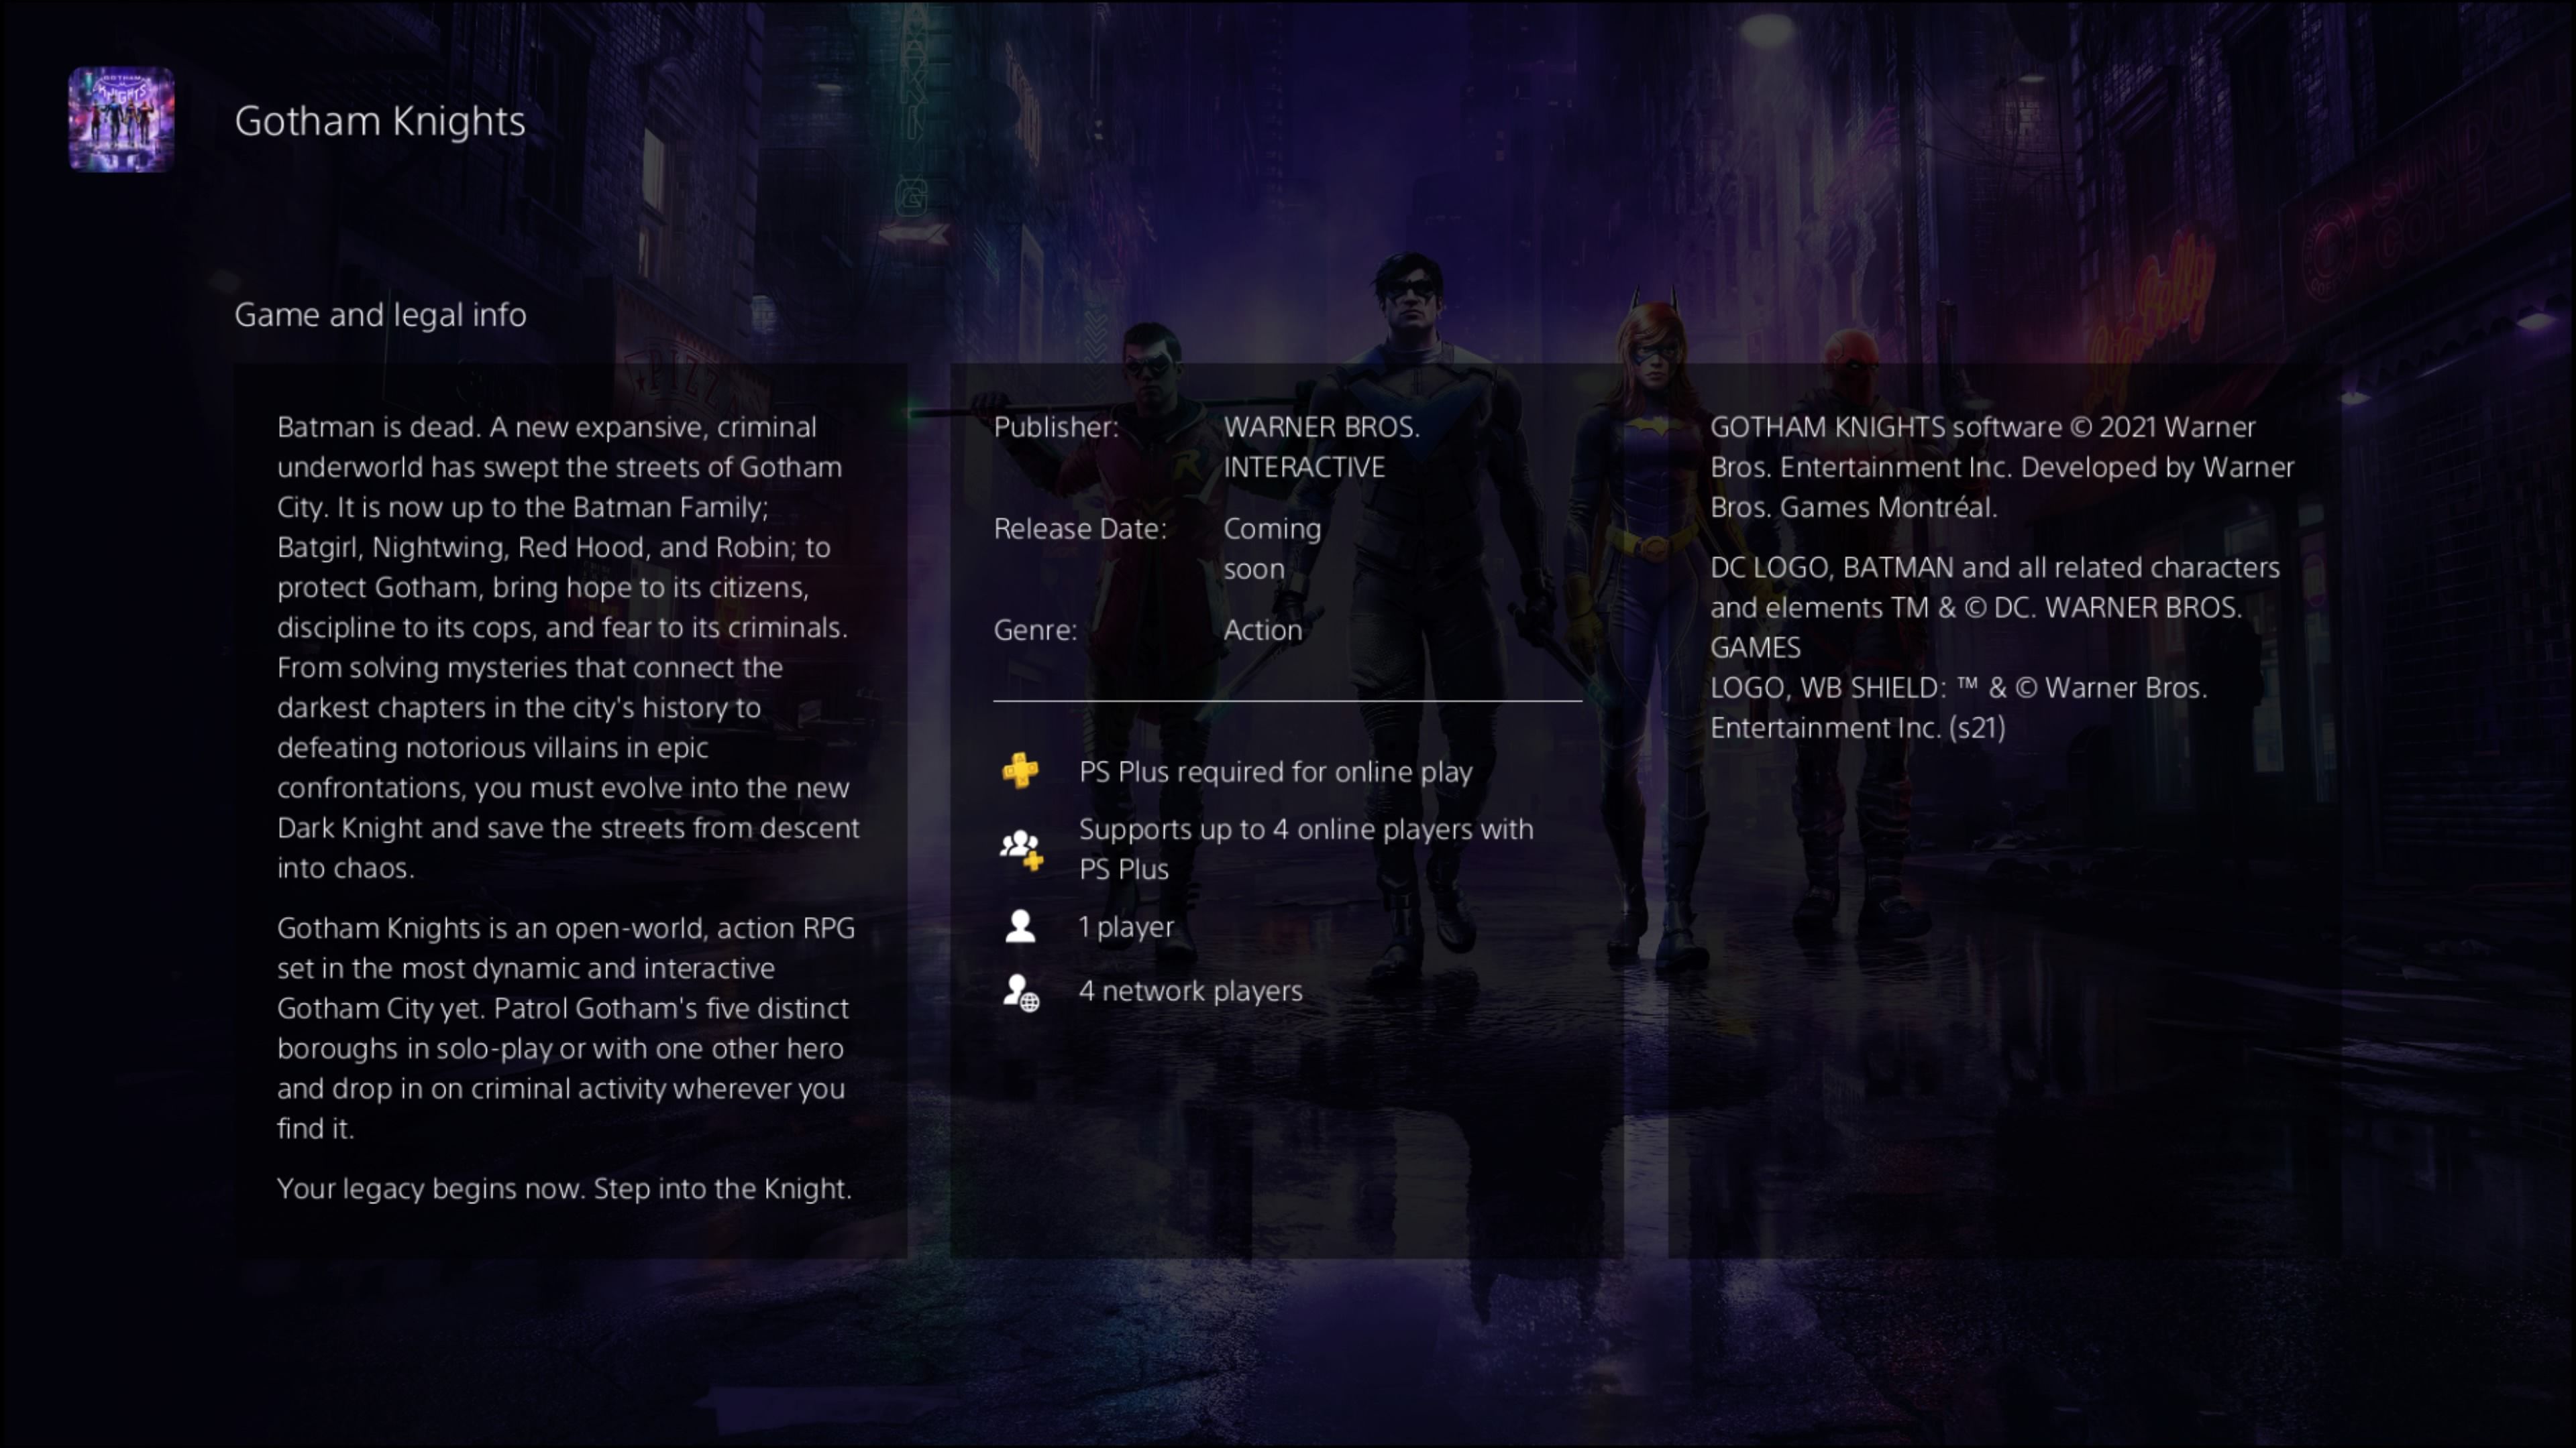This screenshot has width=2576, height=1448.
Task: Click the online multiplayer group icon
Action: point(1022,849)
